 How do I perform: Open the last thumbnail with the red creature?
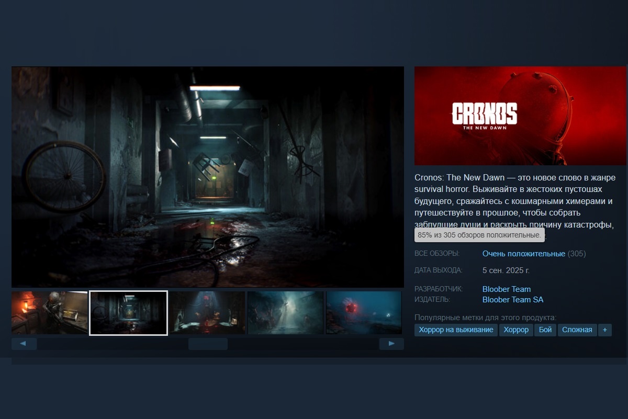pos(364,313)
